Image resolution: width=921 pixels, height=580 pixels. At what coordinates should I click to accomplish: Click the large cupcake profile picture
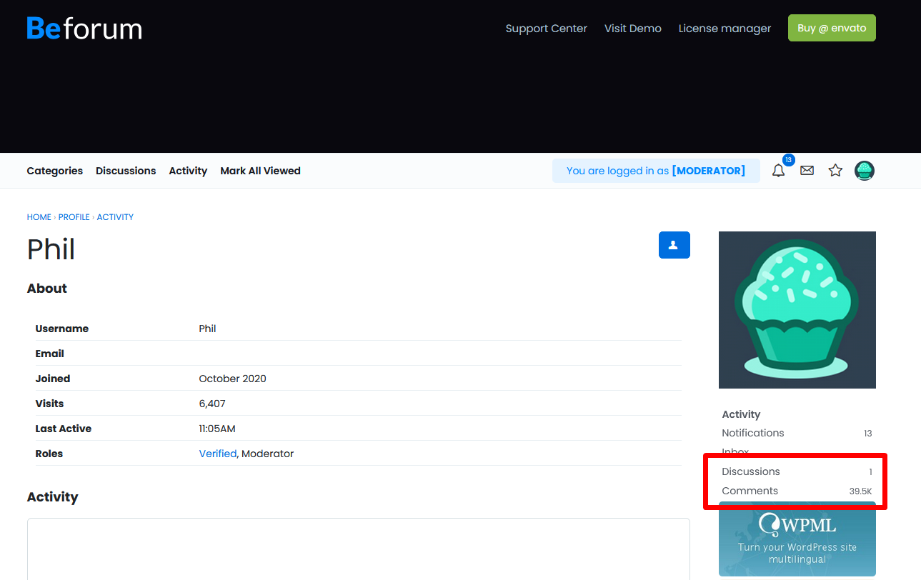click(797, 310)
